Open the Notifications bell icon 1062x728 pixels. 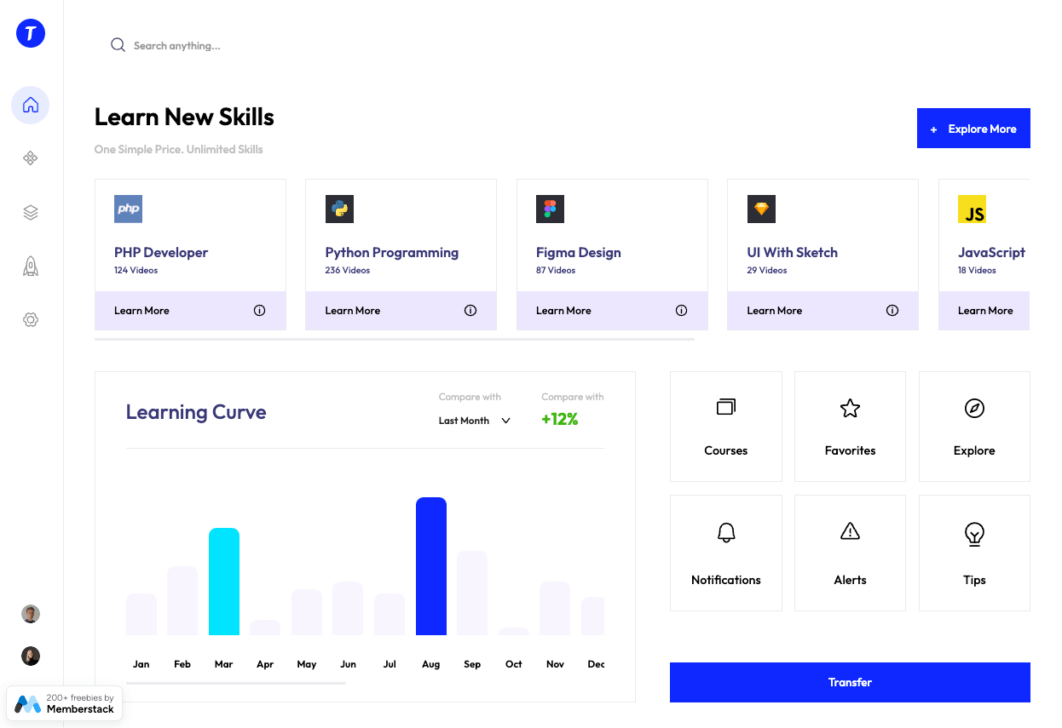click(725, 532)
